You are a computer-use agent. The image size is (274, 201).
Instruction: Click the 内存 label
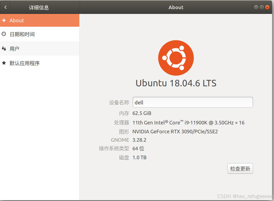[x=124, y=113]
